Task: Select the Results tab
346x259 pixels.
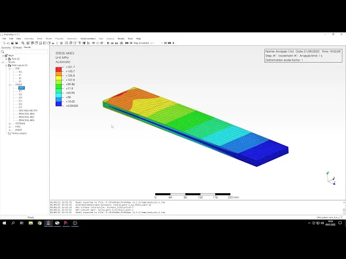Action: click(27, 47)
